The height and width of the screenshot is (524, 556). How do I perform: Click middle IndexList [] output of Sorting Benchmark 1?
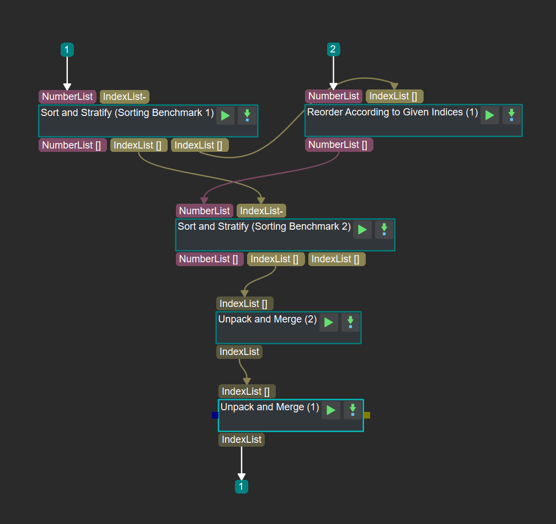[138, 145]
